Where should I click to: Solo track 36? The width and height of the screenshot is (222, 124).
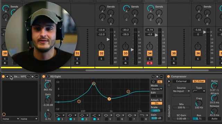click(198, 59)
